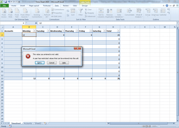Viewport: 179px width, 128px height.
Task: Click the Save icon in quick access toolbar
Action: (6, 2)
